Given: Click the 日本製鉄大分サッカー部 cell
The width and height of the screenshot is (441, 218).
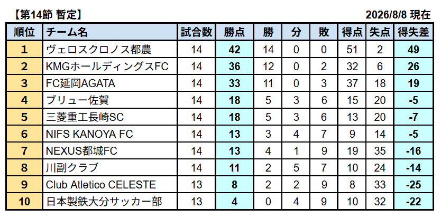Looking at the screenshot, I should point(109,202).
